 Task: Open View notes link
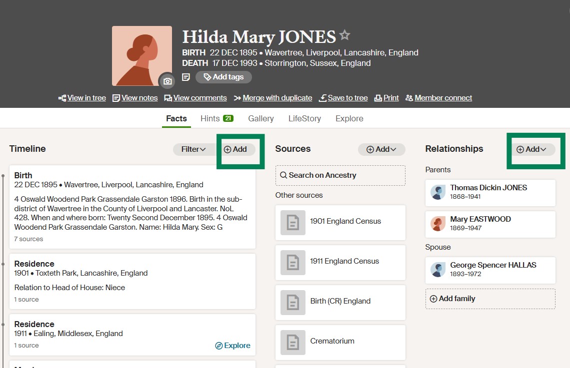click(135, 98)
